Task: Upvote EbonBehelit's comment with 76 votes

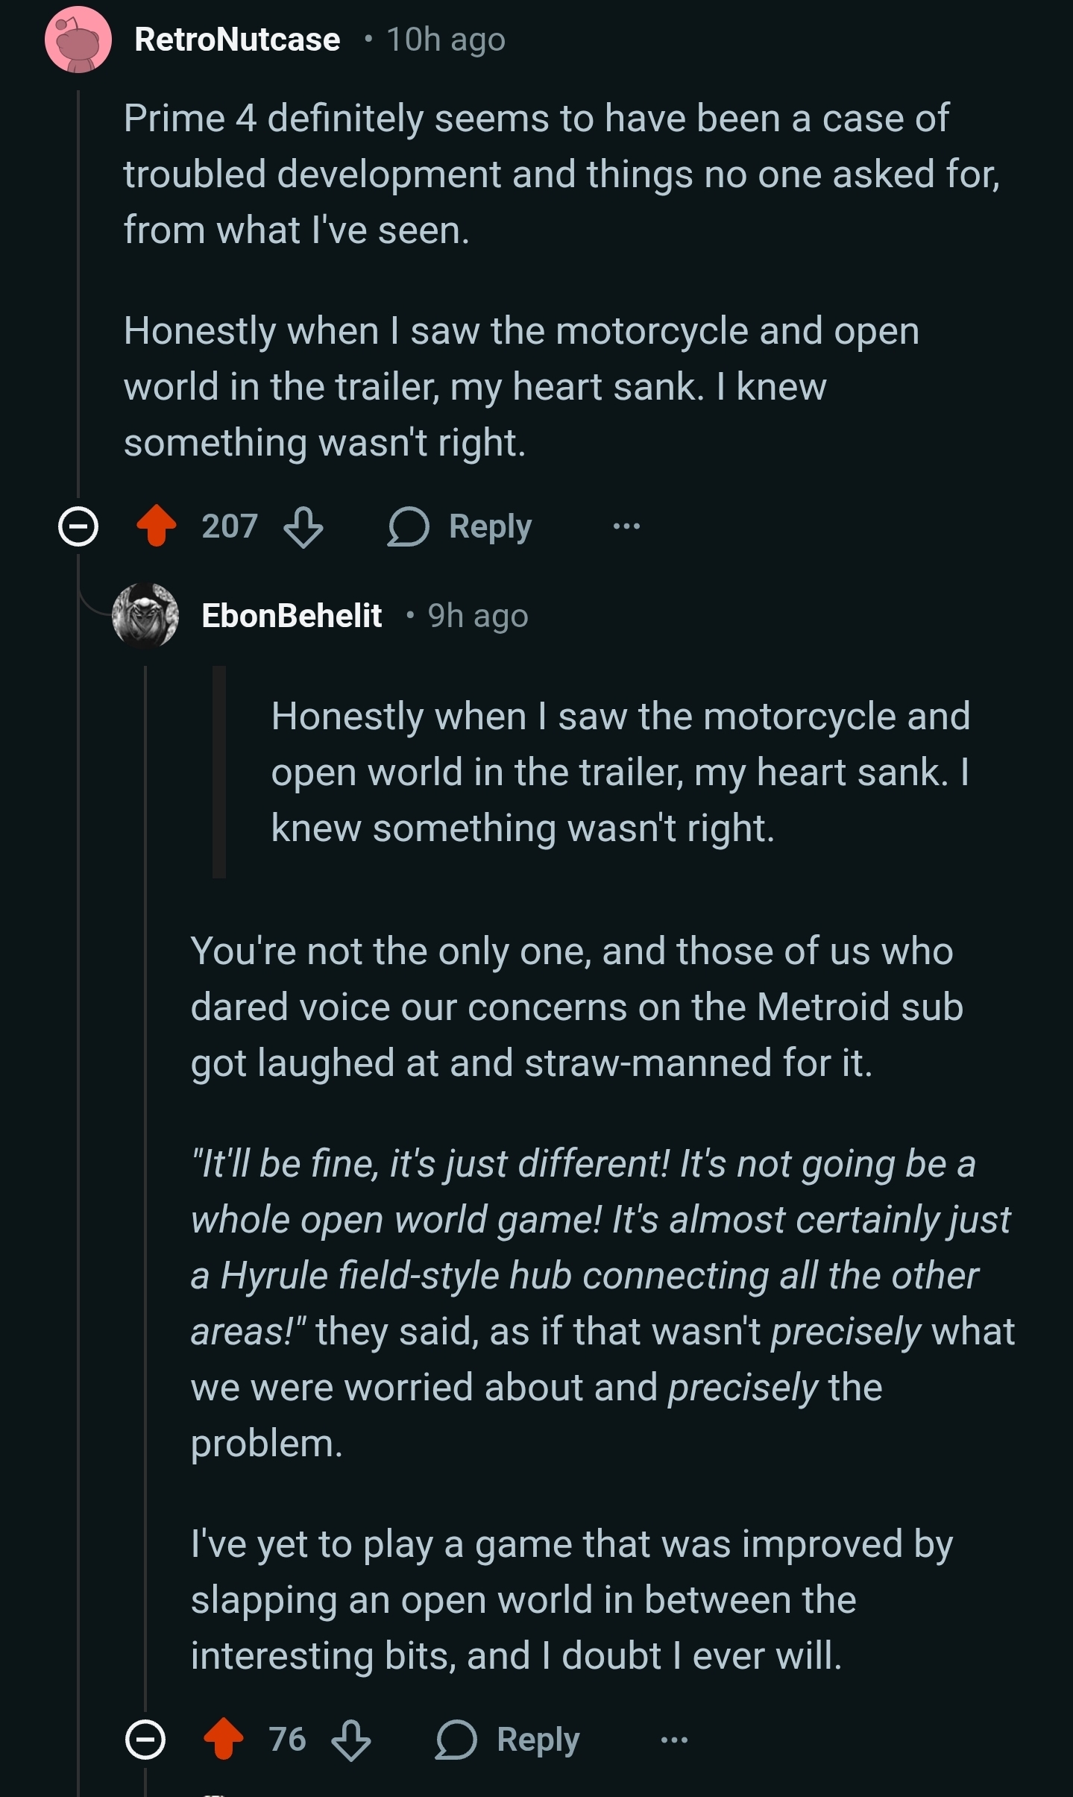Action: (x=224, y=1740)
